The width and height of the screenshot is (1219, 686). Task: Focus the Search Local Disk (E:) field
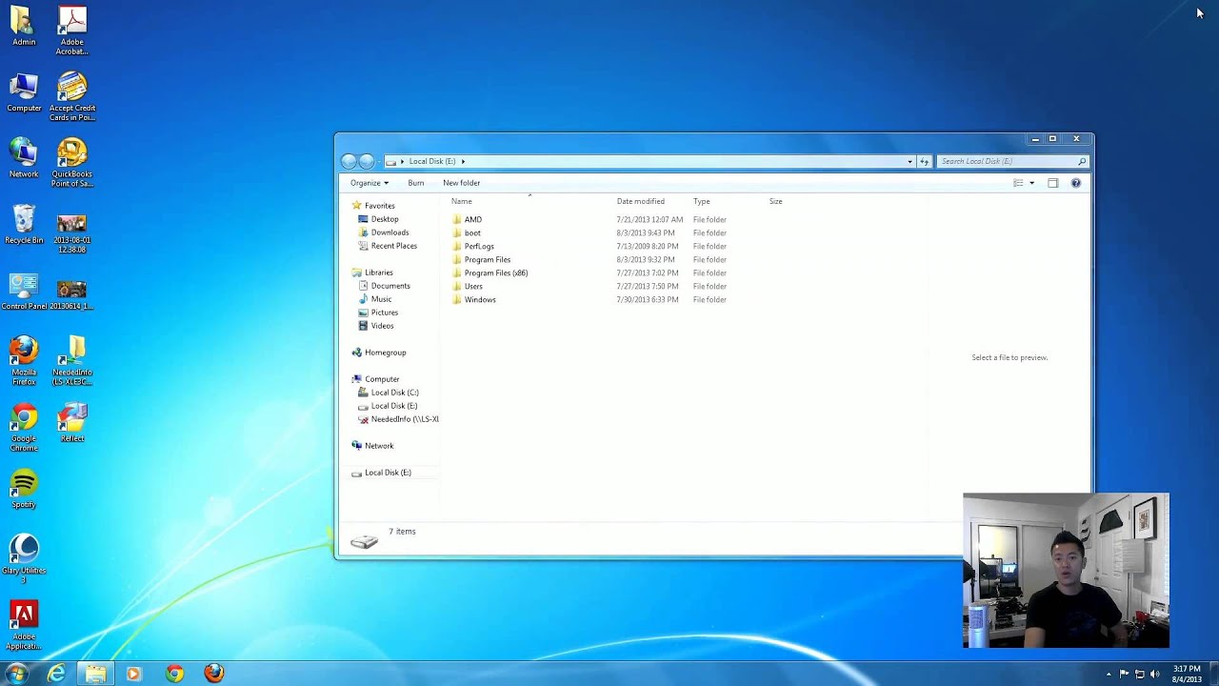pos(1011,161)
